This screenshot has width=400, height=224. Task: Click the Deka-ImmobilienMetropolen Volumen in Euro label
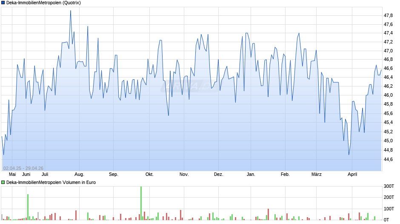pyautogui.click(x=51, y=182)
